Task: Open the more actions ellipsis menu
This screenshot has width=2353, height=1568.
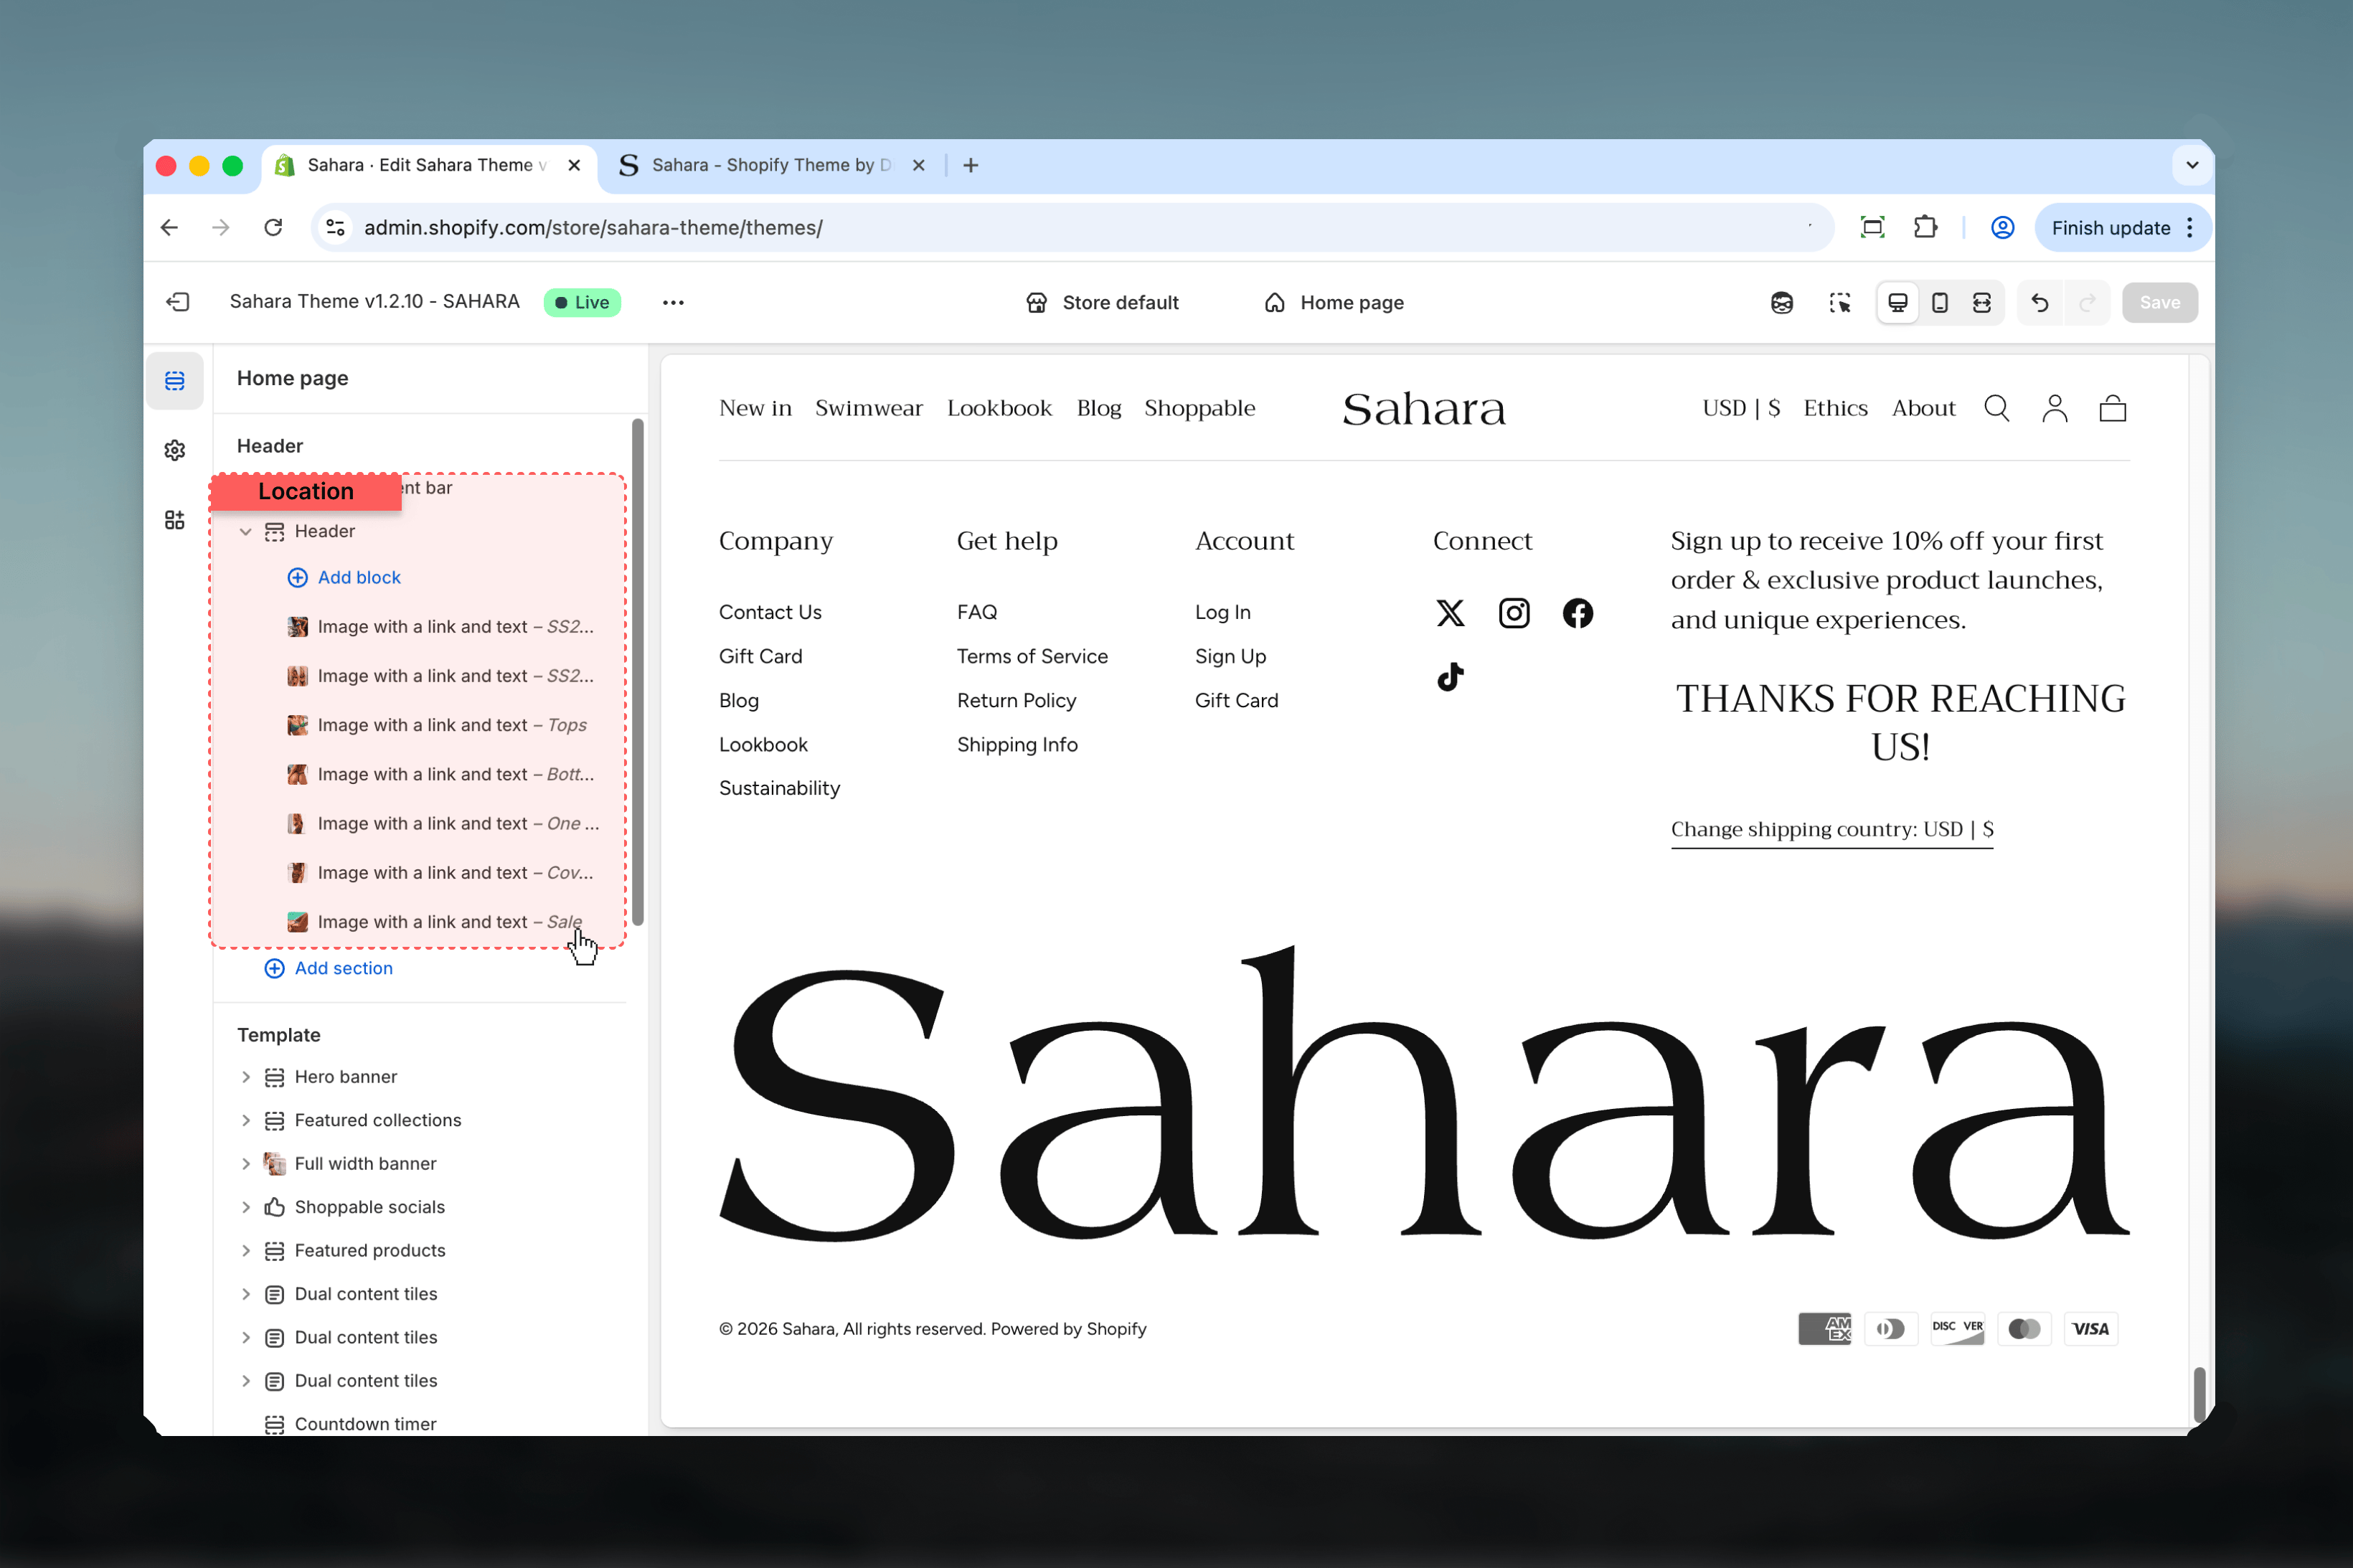Action: tap(673, 302)
